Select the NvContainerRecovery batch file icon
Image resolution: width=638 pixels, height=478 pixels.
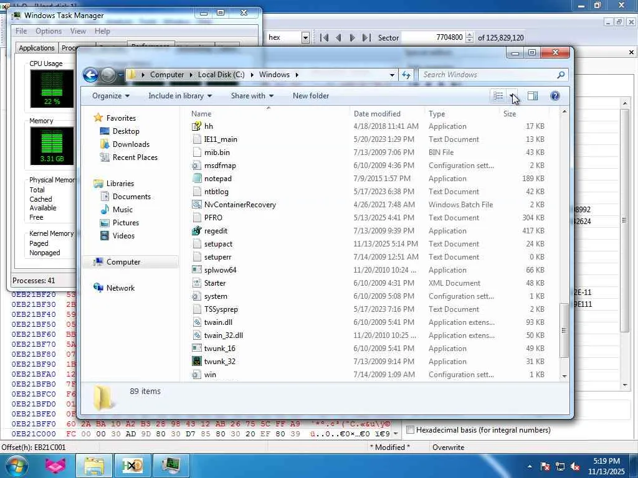point(196,204)
